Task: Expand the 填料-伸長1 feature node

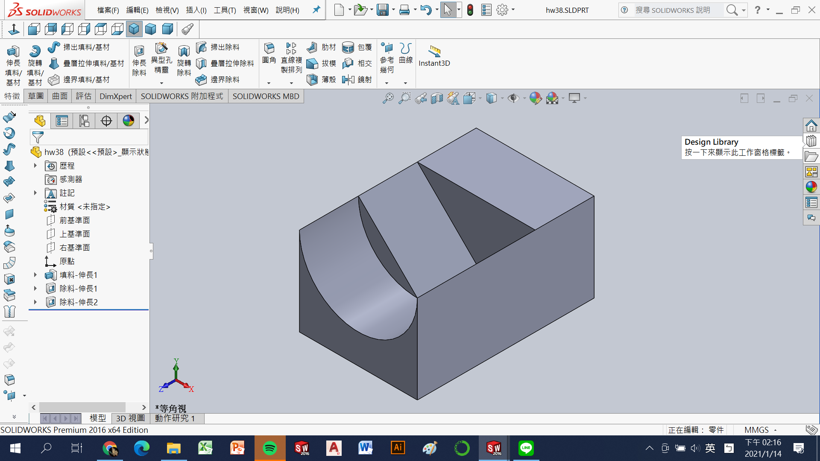Action: (35, 275)
